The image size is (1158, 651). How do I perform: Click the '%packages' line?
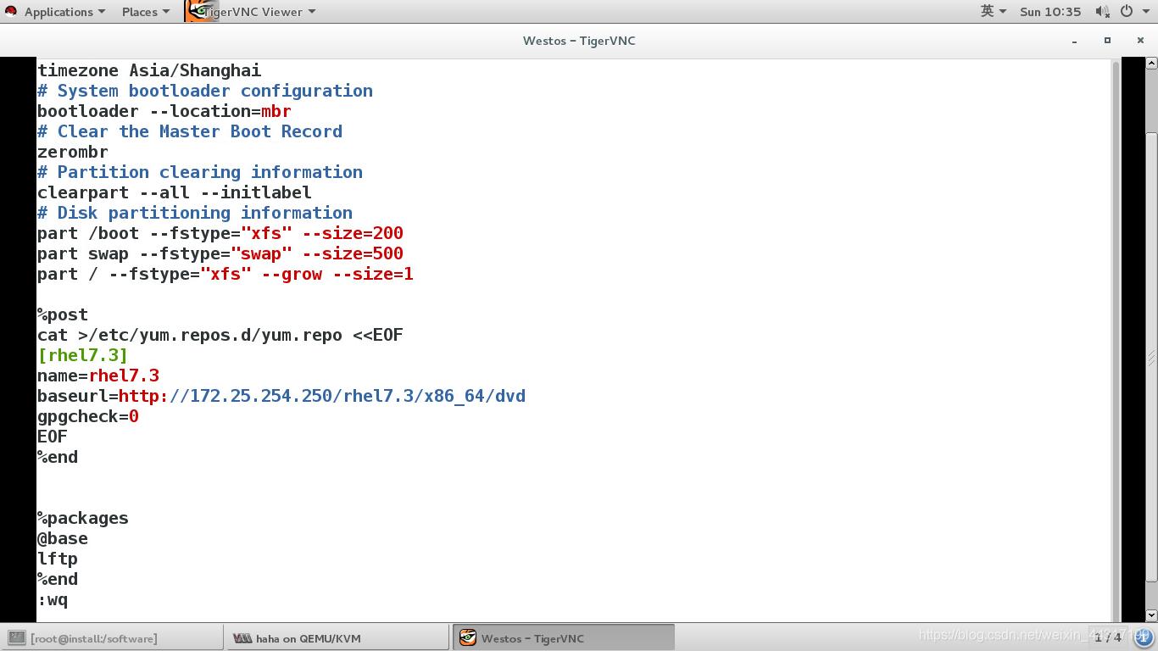[x=83, y=518]
